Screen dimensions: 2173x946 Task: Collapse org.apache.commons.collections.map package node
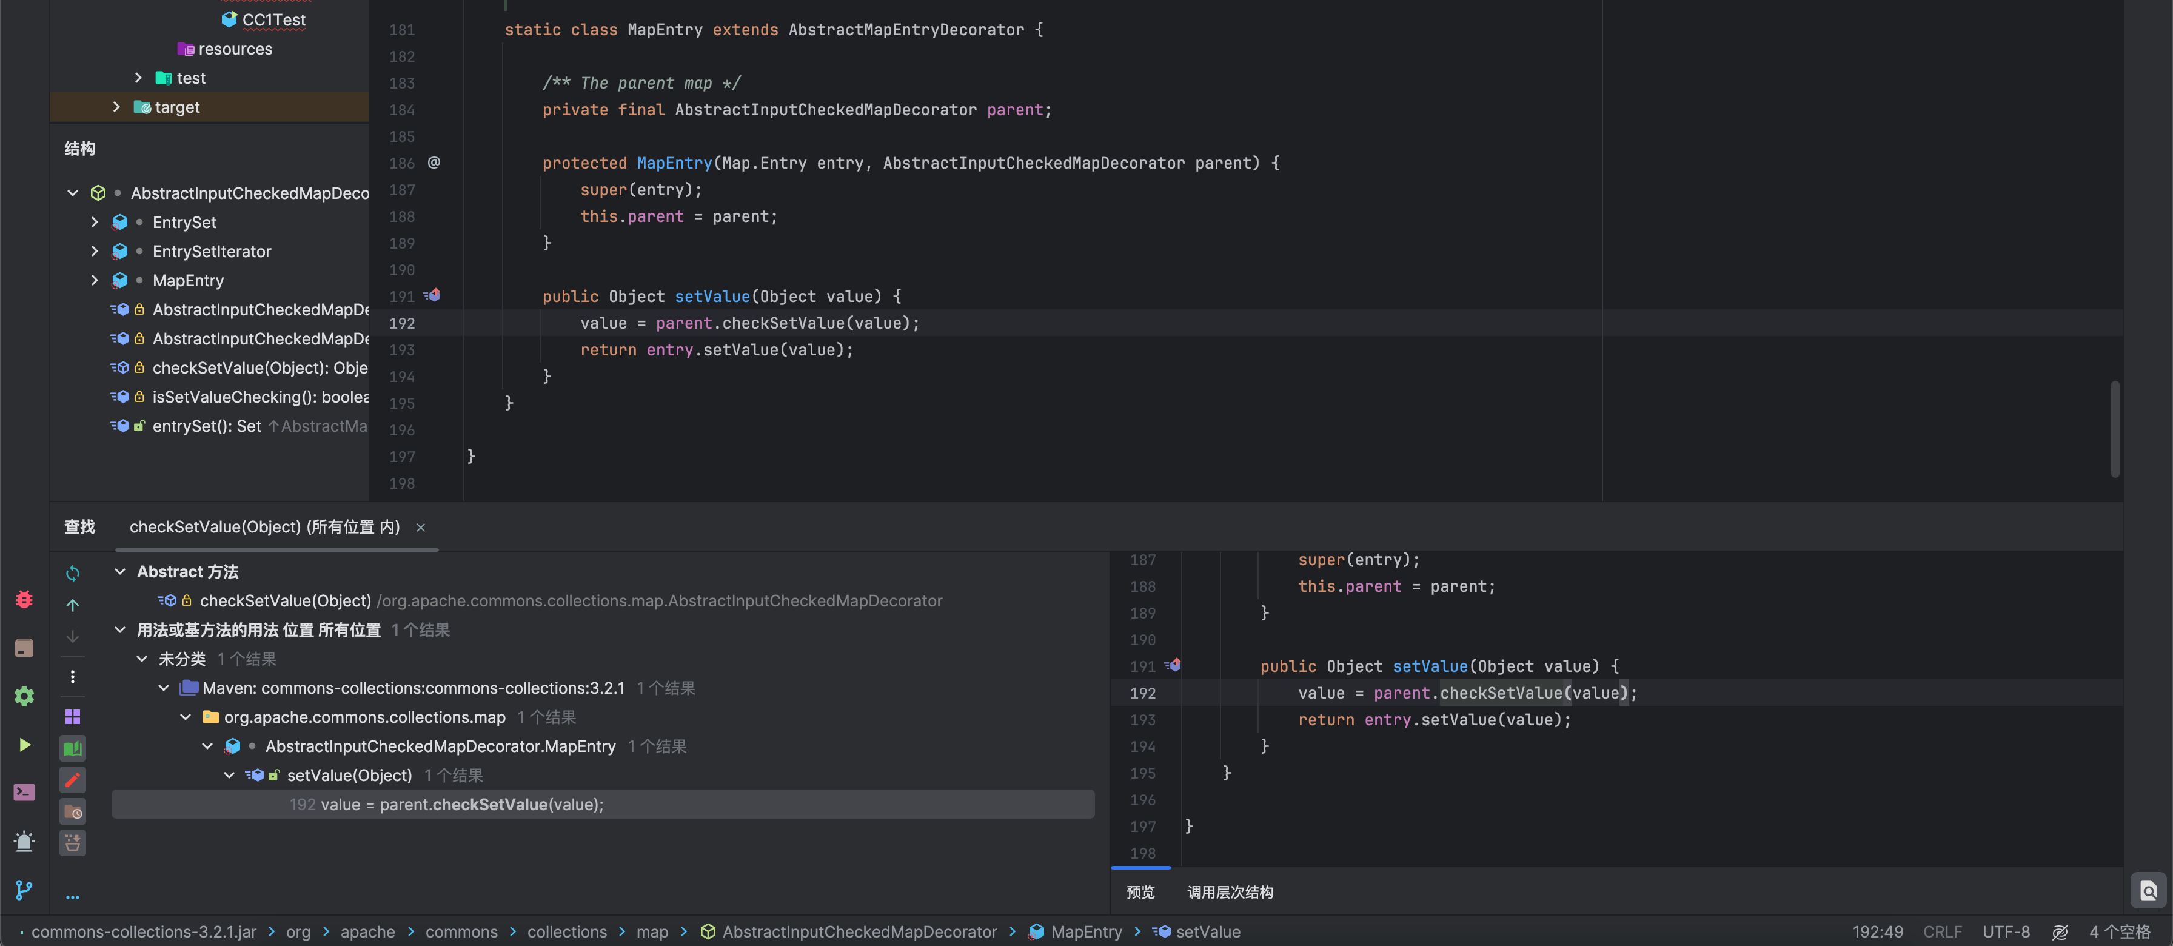coord(186,716)
